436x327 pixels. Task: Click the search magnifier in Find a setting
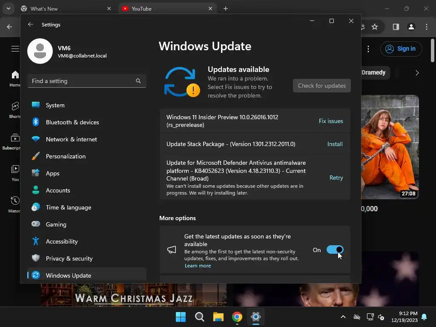pos(138,81)
